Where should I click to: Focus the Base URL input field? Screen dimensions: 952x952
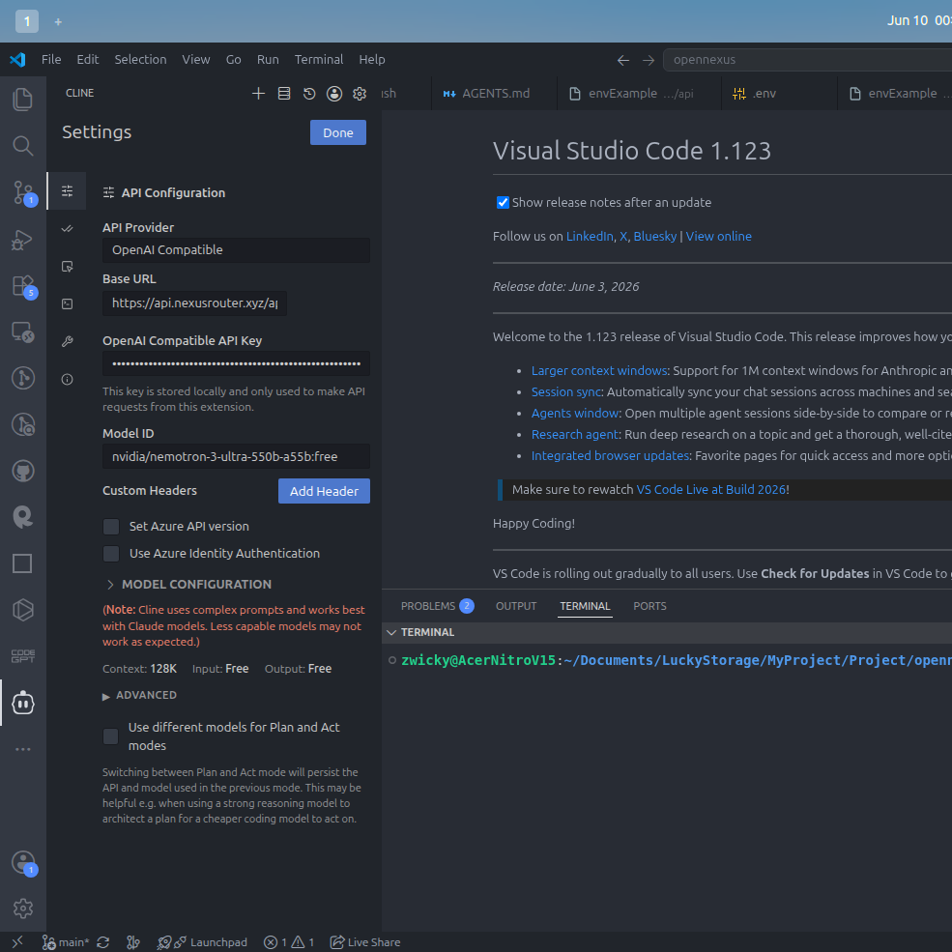[194, 303]
